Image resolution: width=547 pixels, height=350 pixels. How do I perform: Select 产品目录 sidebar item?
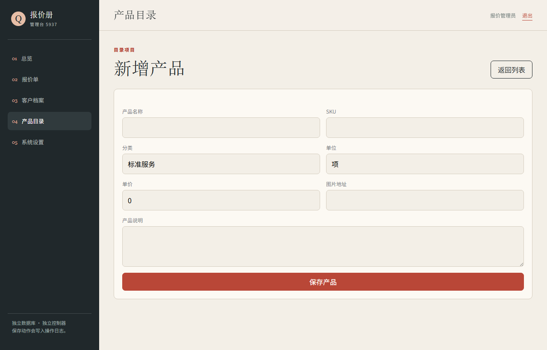click(50, 121)
